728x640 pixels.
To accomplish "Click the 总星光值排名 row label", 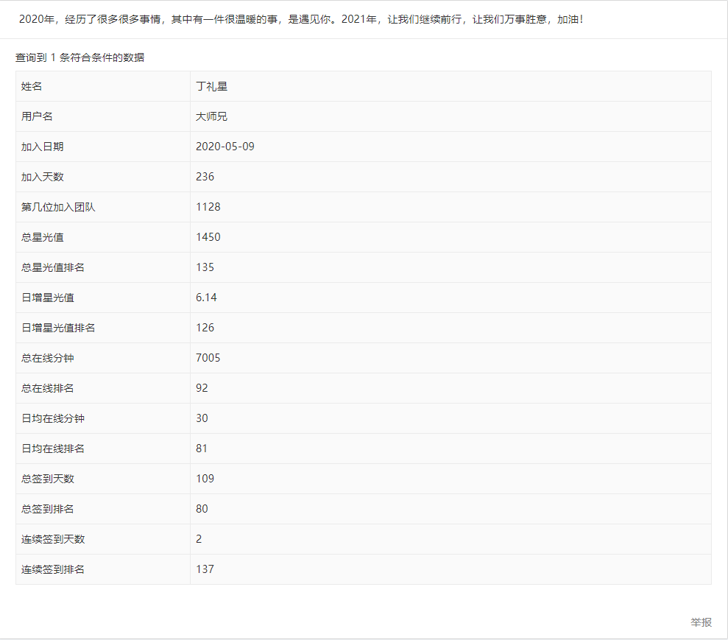I will coord(53,267).
